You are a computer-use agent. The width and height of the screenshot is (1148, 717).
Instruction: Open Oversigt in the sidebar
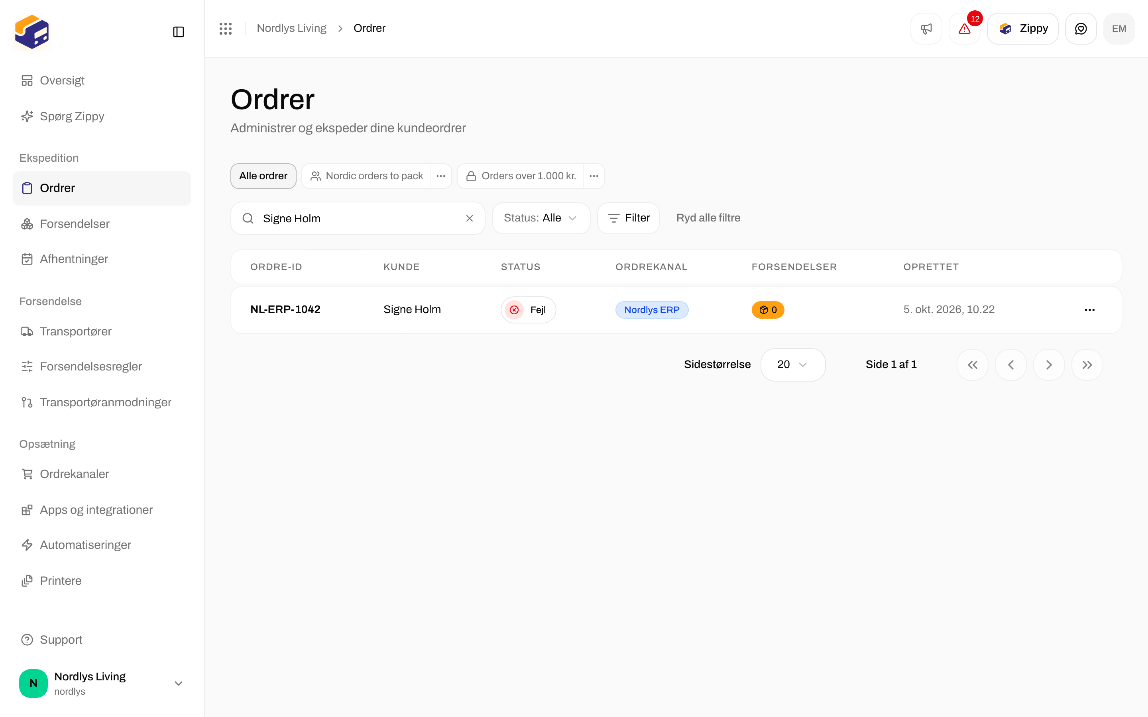(102, 80)
